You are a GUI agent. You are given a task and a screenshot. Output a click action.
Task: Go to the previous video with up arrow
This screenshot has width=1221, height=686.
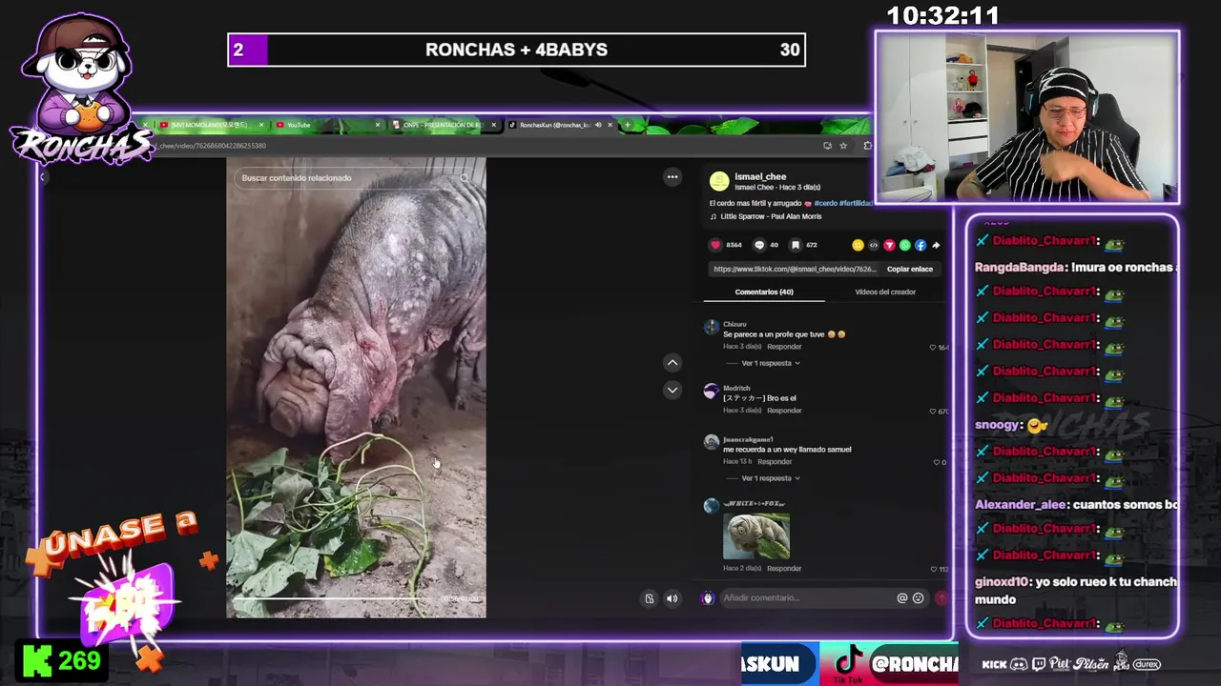[673, 362]
